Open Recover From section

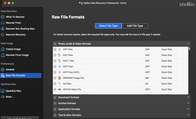coord(13,23)
